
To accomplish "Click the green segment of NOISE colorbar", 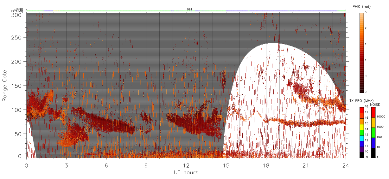I will pyautogui.click(x=373, y=132).
